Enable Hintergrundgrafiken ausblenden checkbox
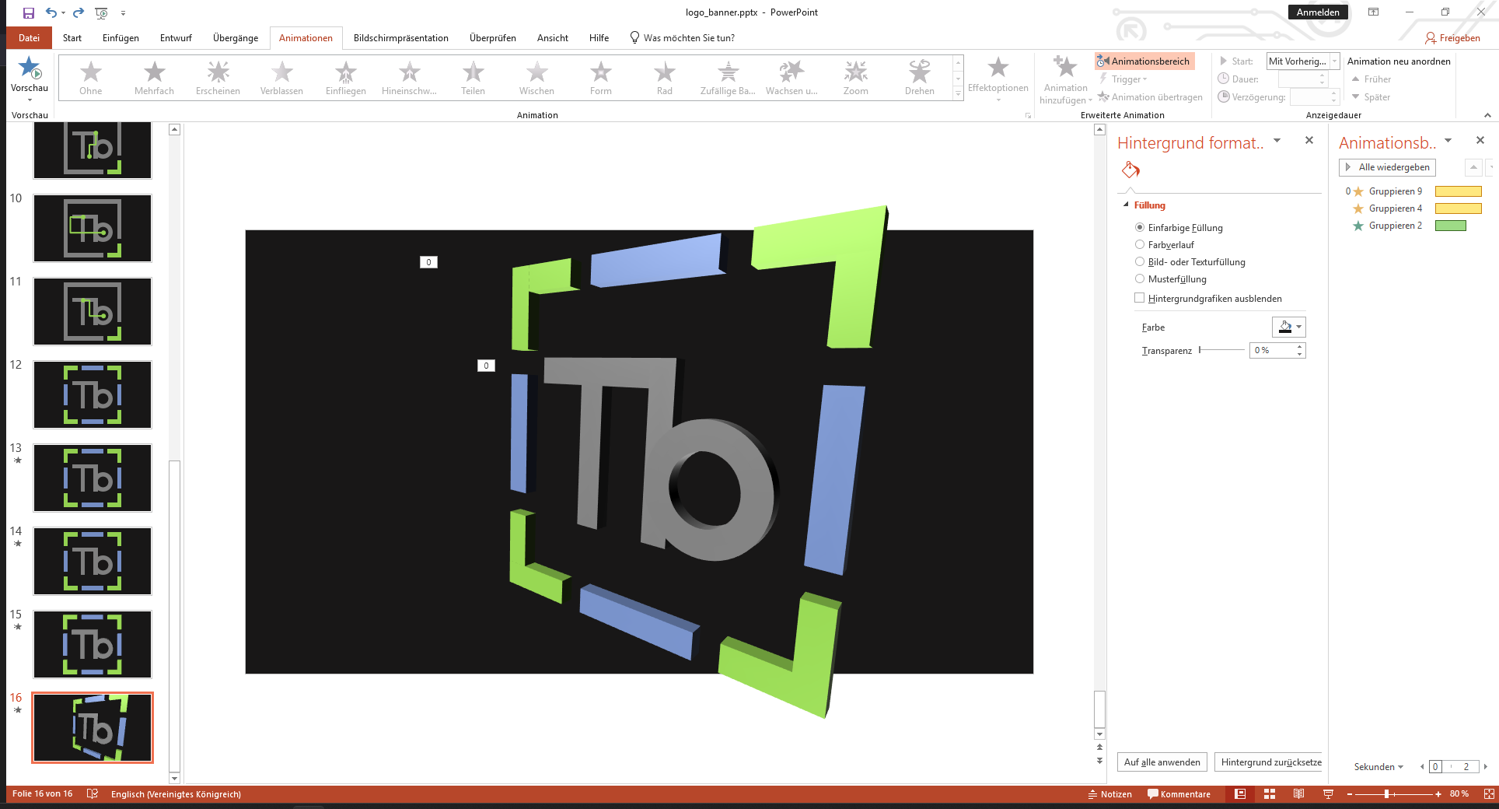 [1140, 298]
